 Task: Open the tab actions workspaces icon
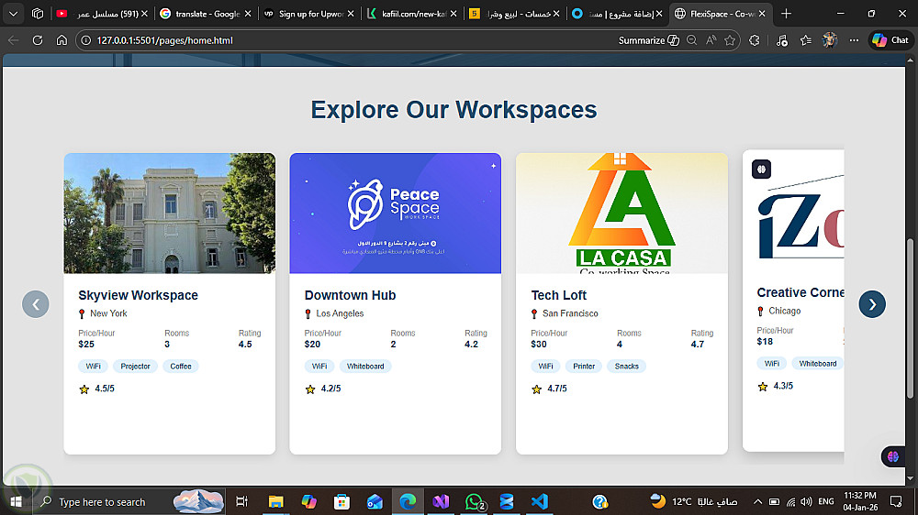[x=38, y=14]
